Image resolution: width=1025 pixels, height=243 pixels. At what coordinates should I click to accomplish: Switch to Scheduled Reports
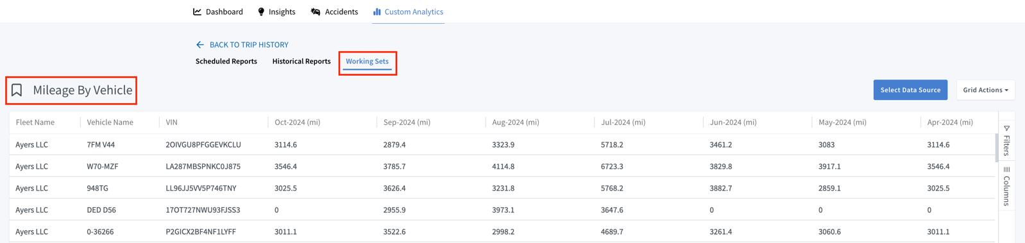click(226, 62)
